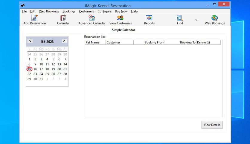Select day 10 in the calendar

point(41,64)
